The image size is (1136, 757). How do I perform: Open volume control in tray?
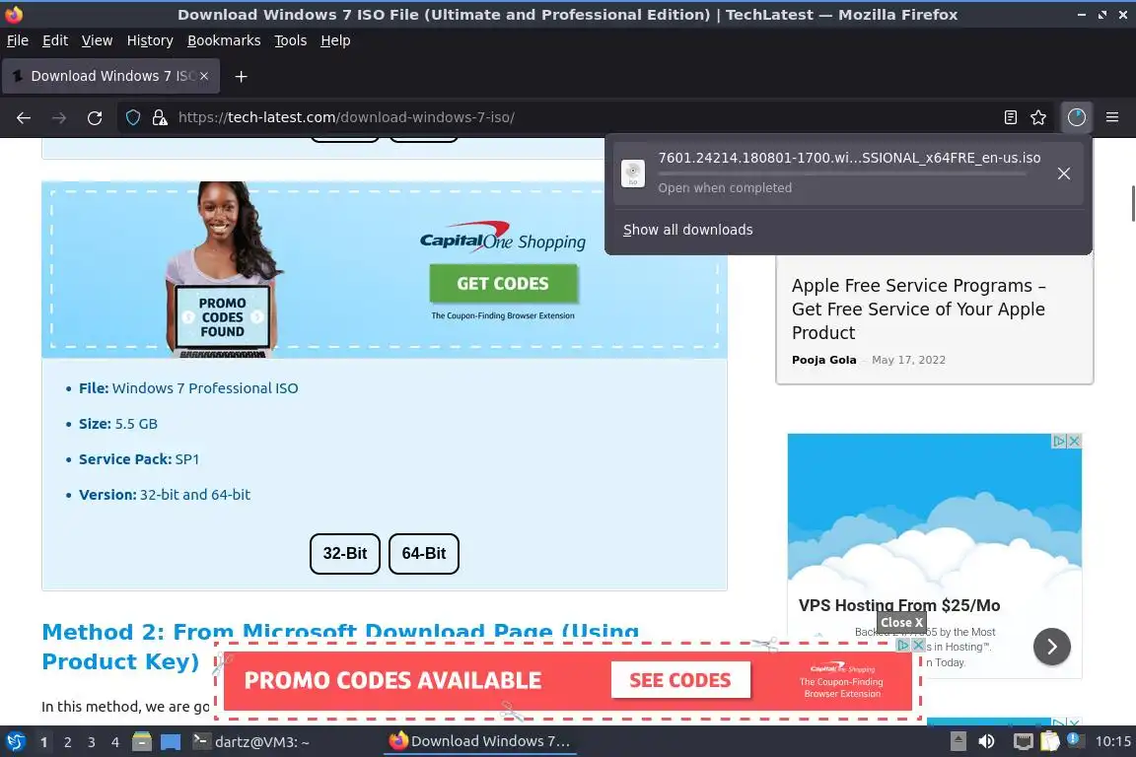(986, 741)
